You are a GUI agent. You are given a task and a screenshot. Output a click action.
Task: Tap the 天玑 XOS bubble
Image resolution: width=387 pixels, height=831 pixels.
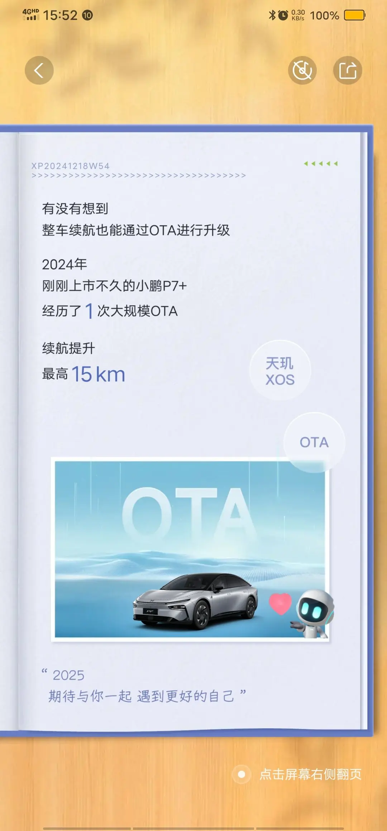pos(280,371)
